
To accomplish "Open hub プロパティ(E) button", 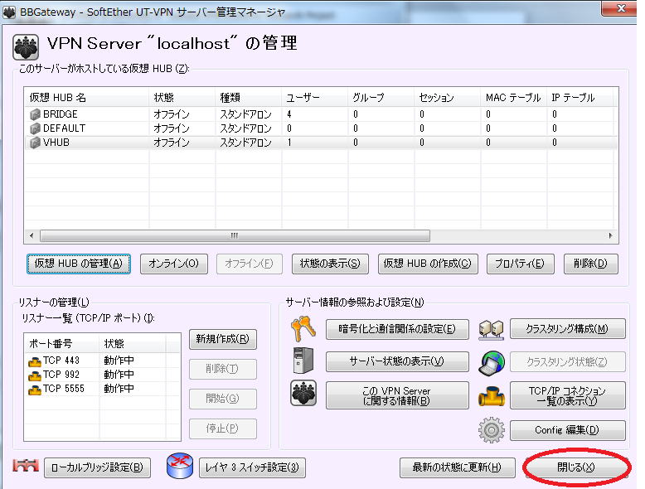I will point(520,264).
